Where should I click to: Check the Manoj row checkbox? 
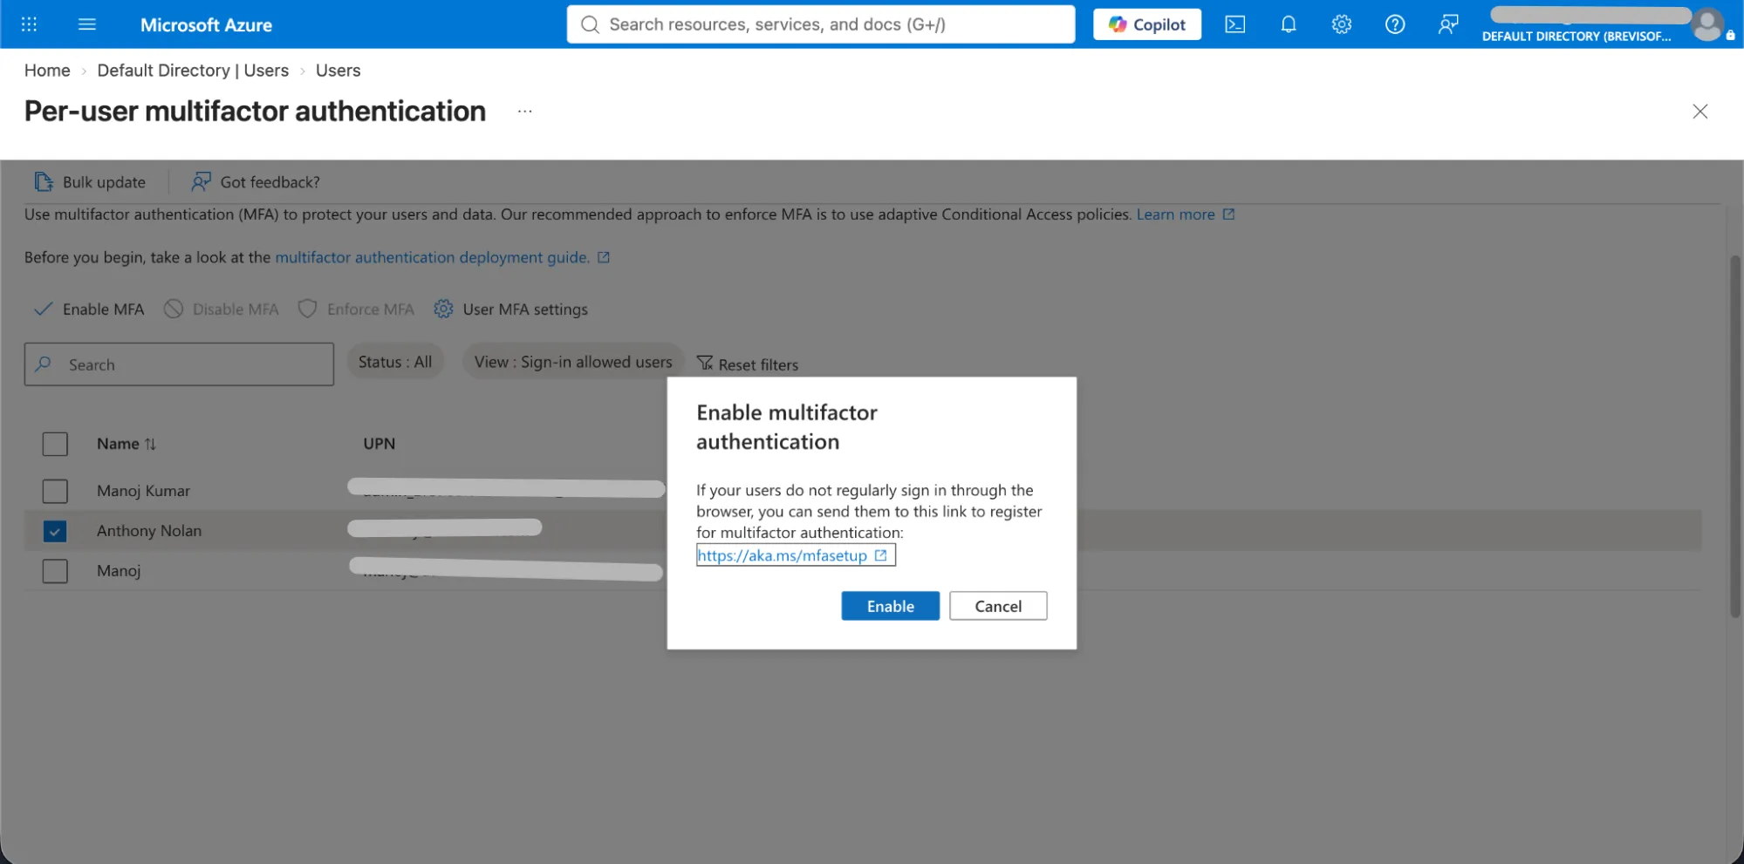coord(55,571)
